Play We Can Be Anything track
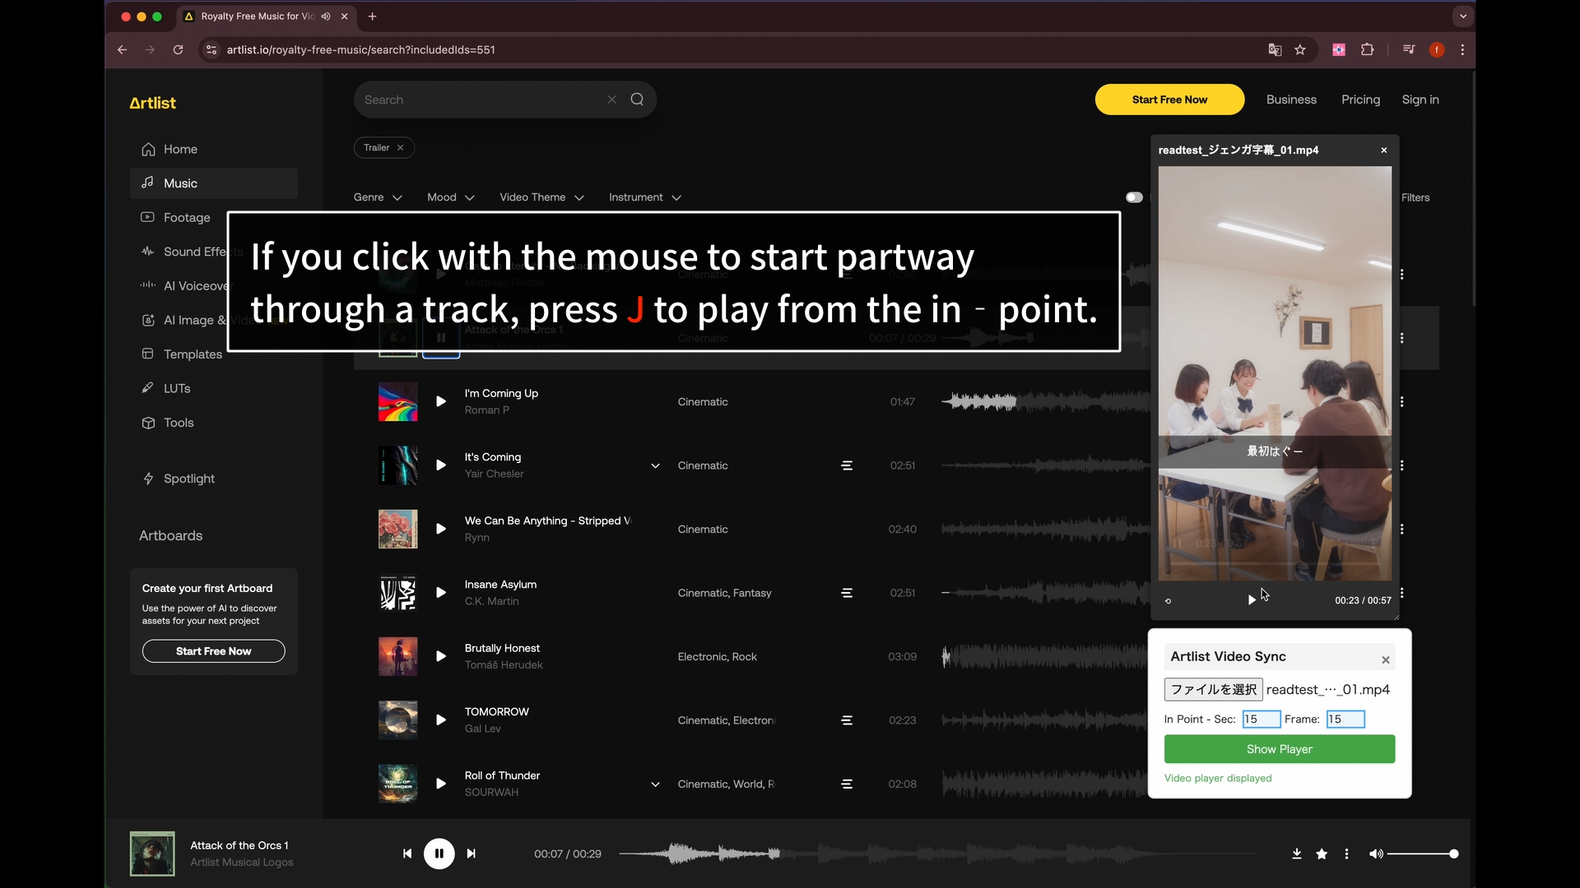This screenshot has width=1580, height=888. pyautogui.click(x=441, y=529)
